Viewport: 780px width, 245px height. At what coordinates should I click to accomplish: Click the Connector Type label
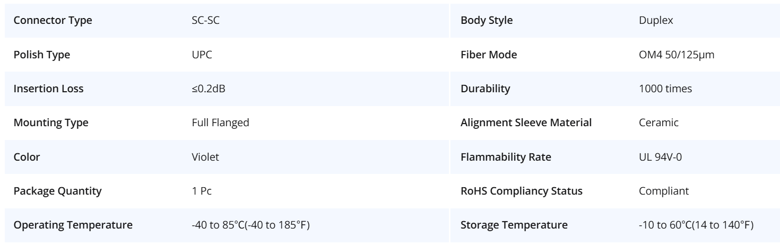52,21
